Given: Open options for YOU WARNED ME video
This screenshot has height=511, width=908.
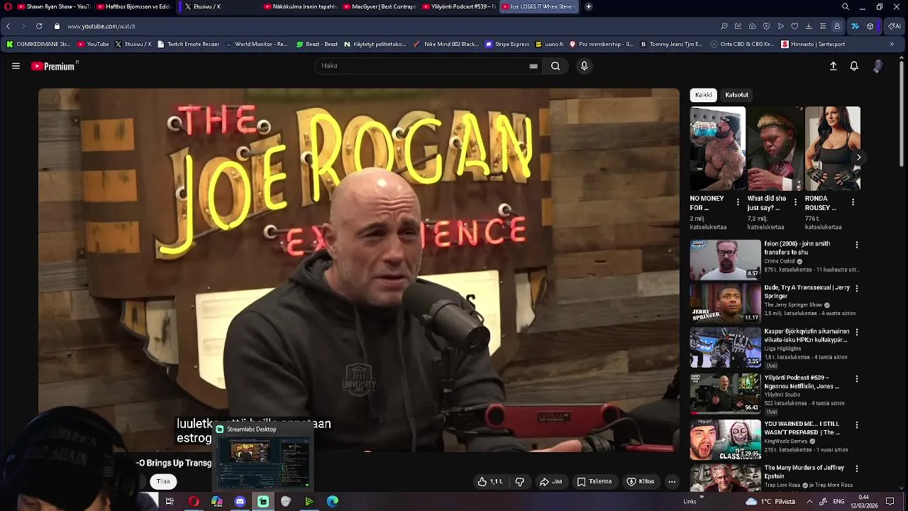Looking at the screenshot, I should [856, 425].
